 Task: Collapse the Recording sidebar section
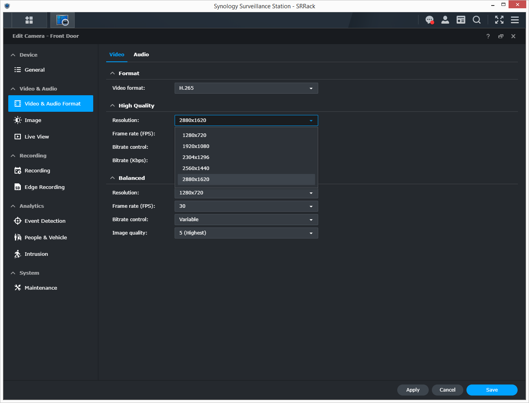pos(13,156)
